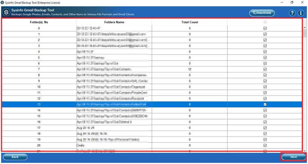
Task: Toggle checkbox in folder number 4 row
Action: 265,51
